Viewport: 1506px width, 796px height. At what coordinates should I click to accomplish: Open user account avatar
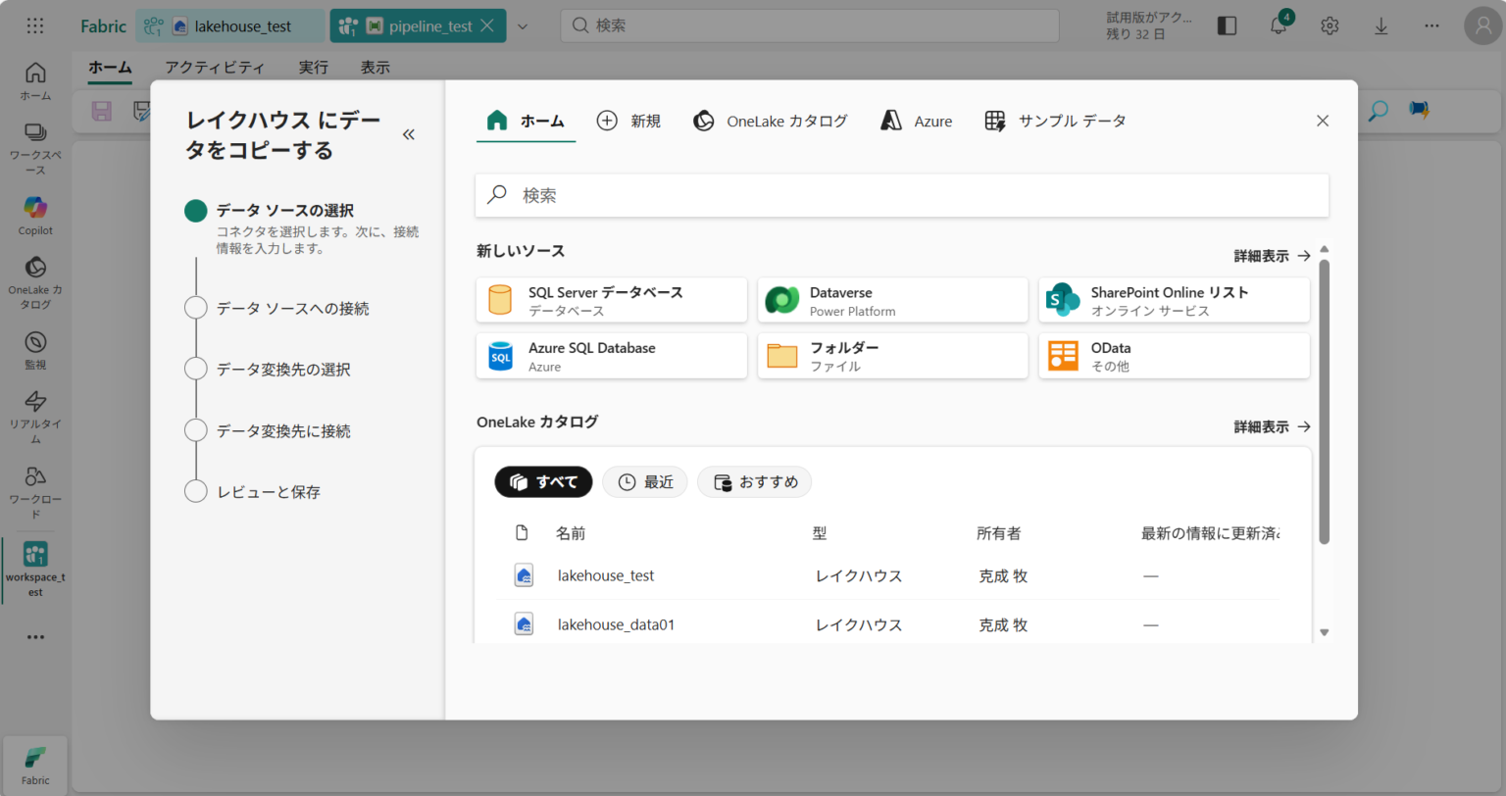1482,26
